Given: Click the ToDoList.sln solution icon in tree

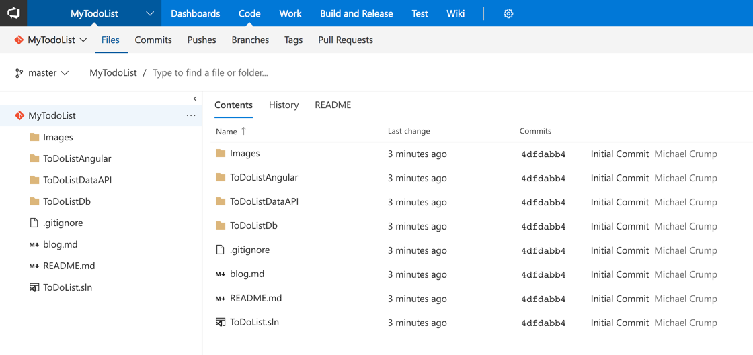Looking at the screenshot, I should coord(34,287).
